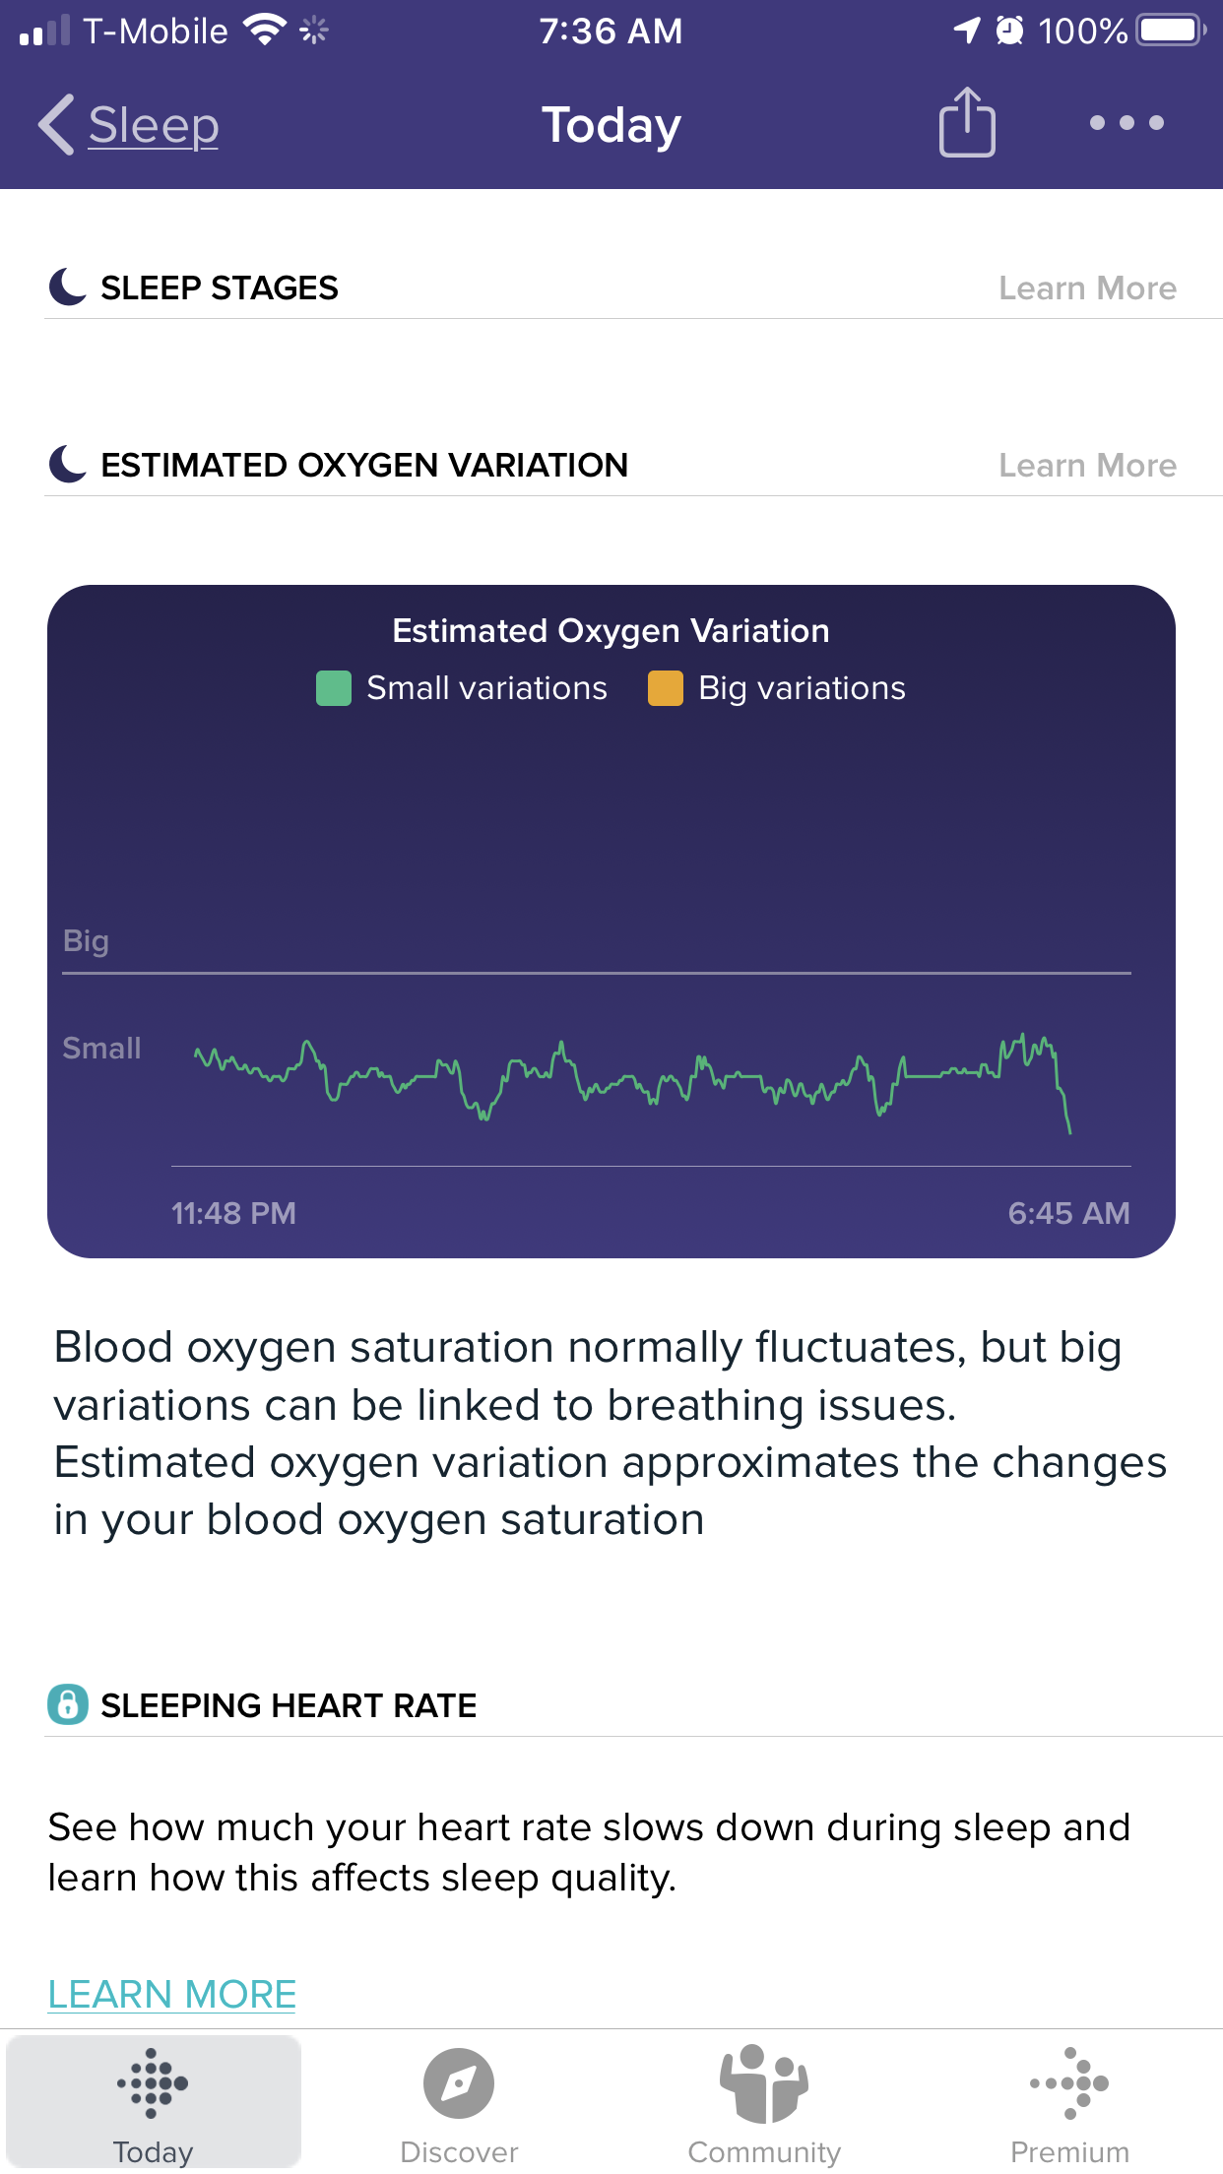Tap the Sleep Stages moon icon

coord(68,287)
